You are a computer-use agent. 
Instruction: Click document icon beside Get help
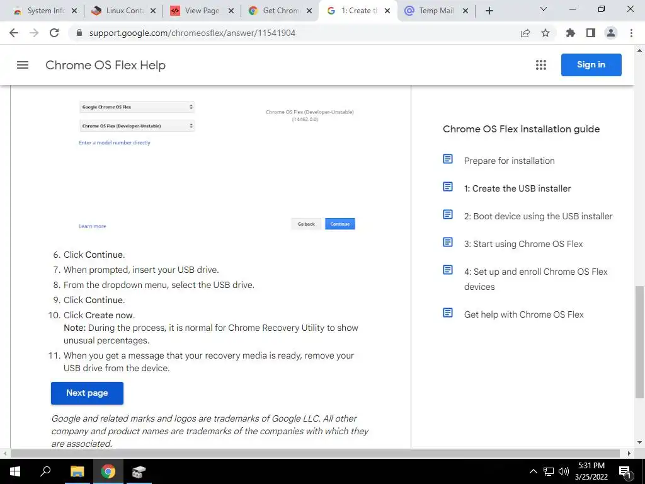[x=448, y=313]
